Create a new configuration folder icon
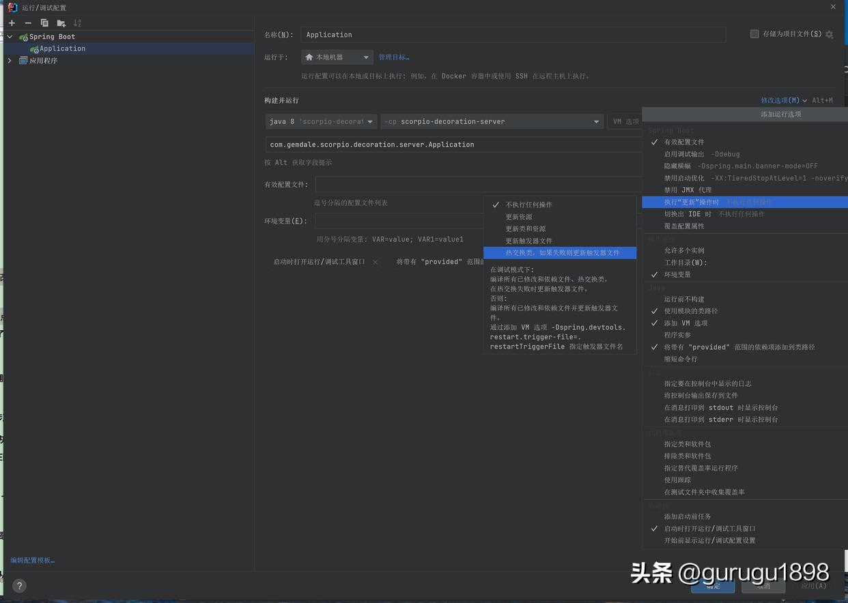The height and width of the screenshot is (603, 848). pyautogui.click(x=60, y=23)
